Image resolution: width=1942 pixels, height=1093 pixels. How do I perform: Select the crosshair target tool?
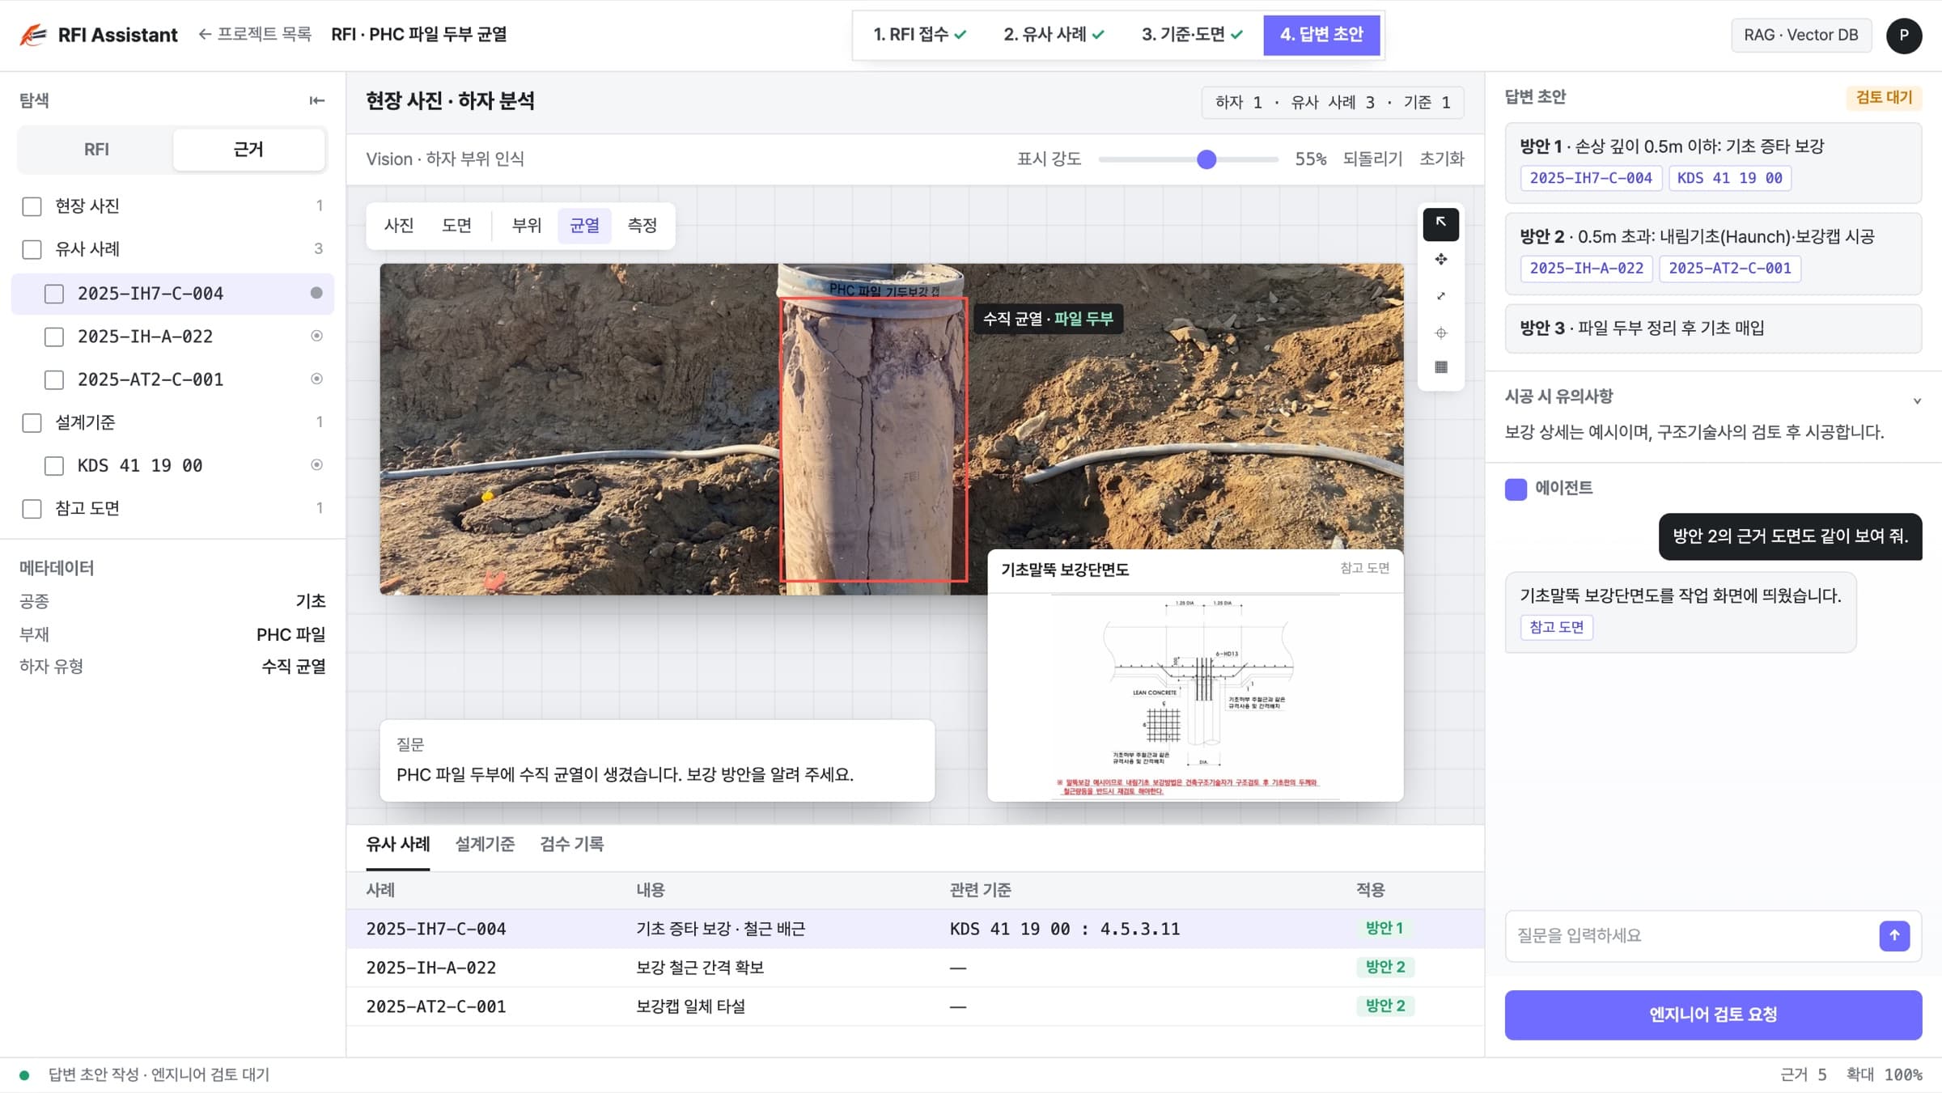1440,333
